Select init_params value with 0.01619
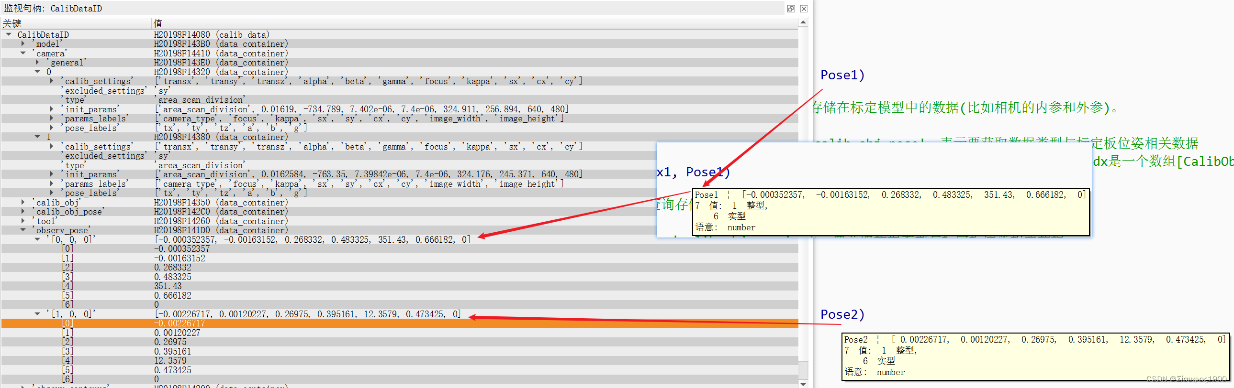Viewport: 1234px width, 388px height. pyautogui.click(x=361, y=109)
